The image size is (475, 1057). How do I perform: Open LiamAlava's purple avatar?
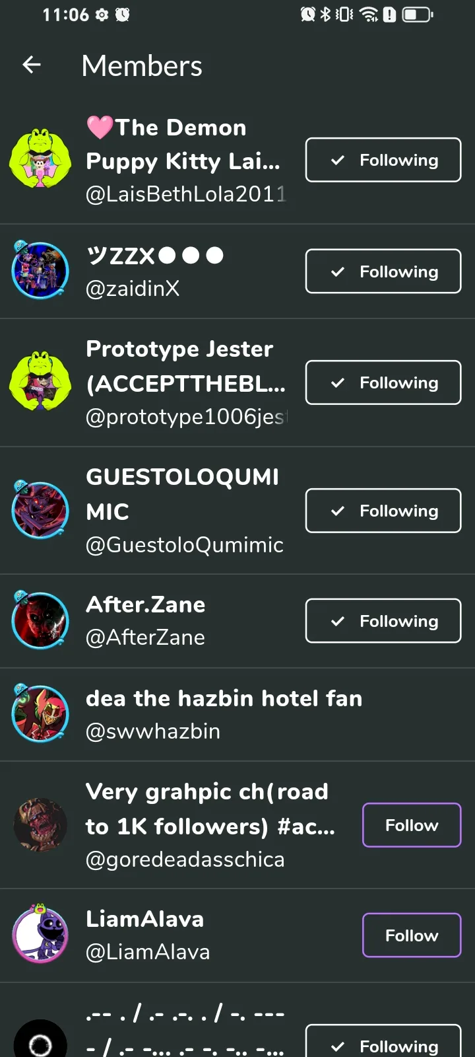(40, 935)
